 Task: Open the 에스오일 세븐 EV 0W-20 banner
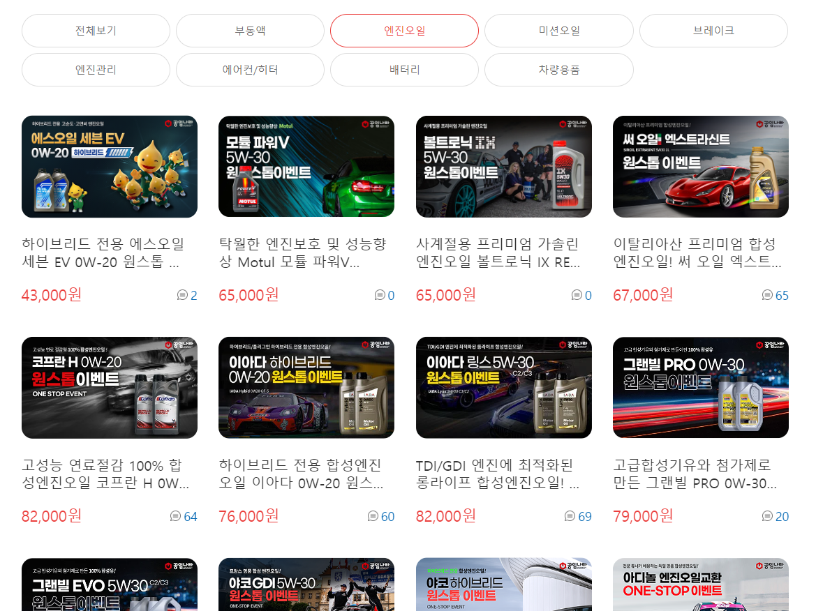pyautogui.click(x=110, y=167)
